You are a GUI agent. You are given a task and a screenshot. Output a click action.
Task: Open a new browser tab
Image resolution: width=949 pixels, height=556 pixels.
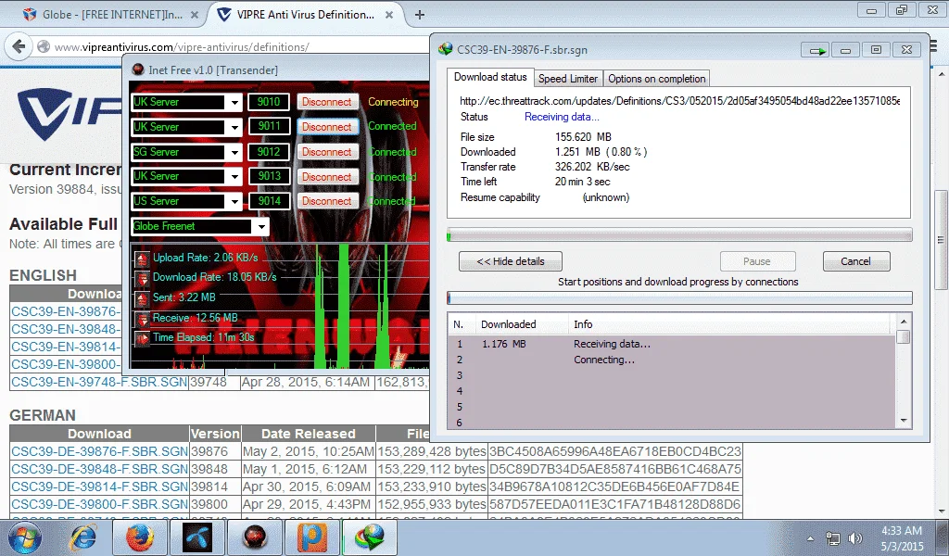420,15
